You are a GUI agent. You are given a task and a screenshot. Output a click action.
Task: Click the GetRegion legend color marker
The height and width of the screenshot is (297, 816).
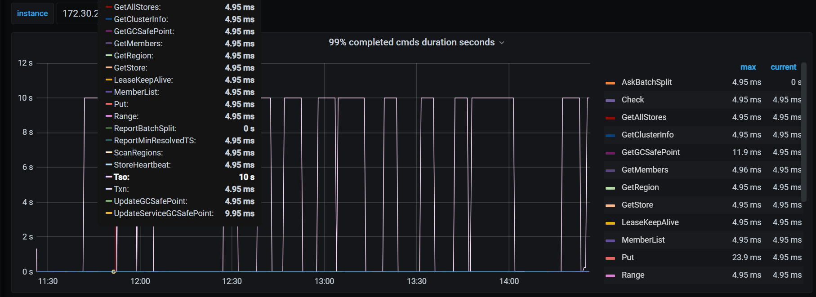pos(610,188)
